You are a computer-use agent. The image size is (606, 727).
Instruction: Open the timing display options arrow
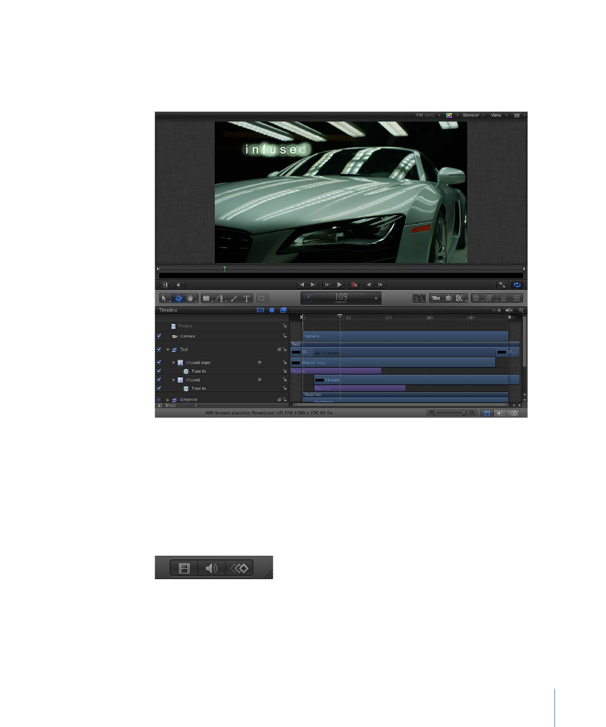pyautogui.click(x=376, y=298)
